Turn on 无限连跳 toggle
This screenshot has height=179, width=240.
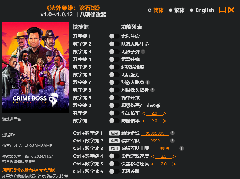[114, 172]
